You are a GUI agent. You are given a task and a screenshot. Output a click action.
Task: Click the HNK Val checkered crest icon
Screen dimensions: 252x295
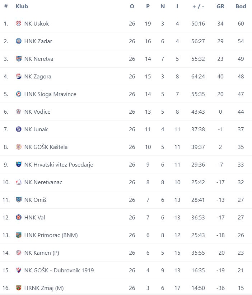click(18, 217)
